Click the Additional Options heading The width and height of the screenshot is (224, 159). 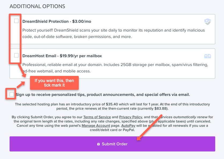(37, 6)
